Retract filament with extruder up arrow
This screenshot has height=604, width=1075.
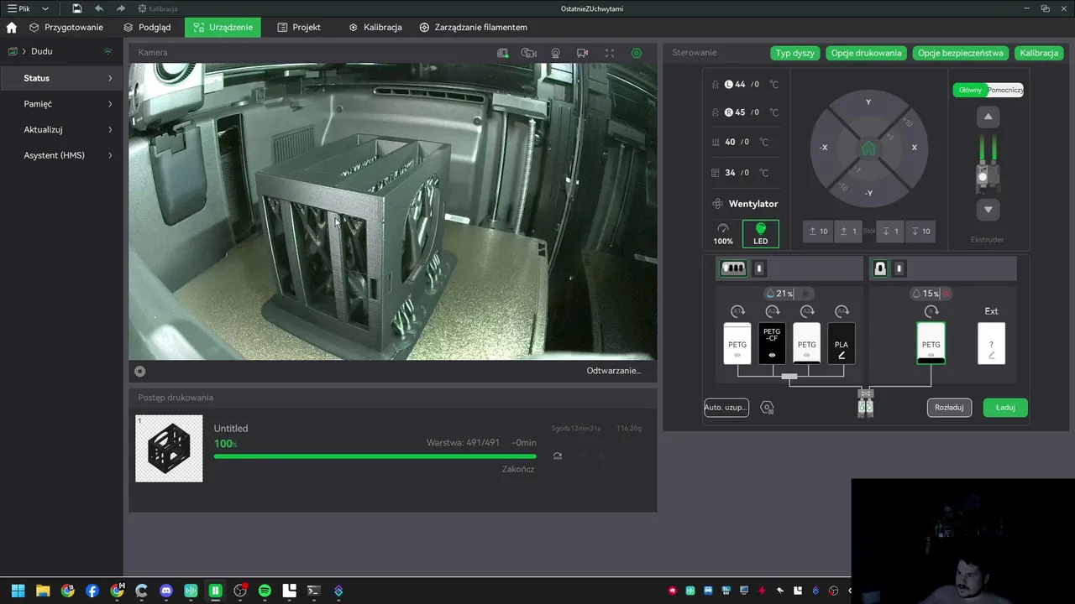click(988, 117)
